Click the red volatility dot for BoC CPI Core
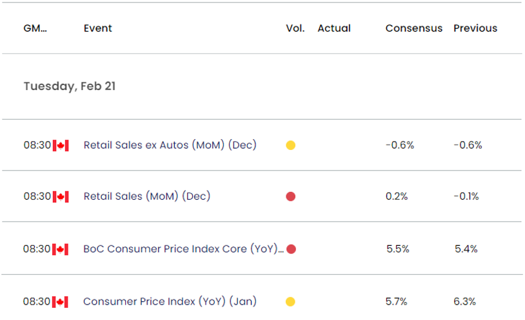Screen dimensions: 525x320 [291, 249]
